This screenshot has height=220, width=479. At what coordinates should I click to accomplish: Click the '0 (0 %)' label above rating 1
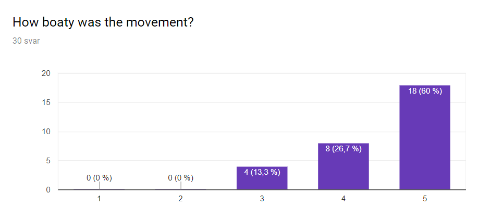(x=99, y=178)
